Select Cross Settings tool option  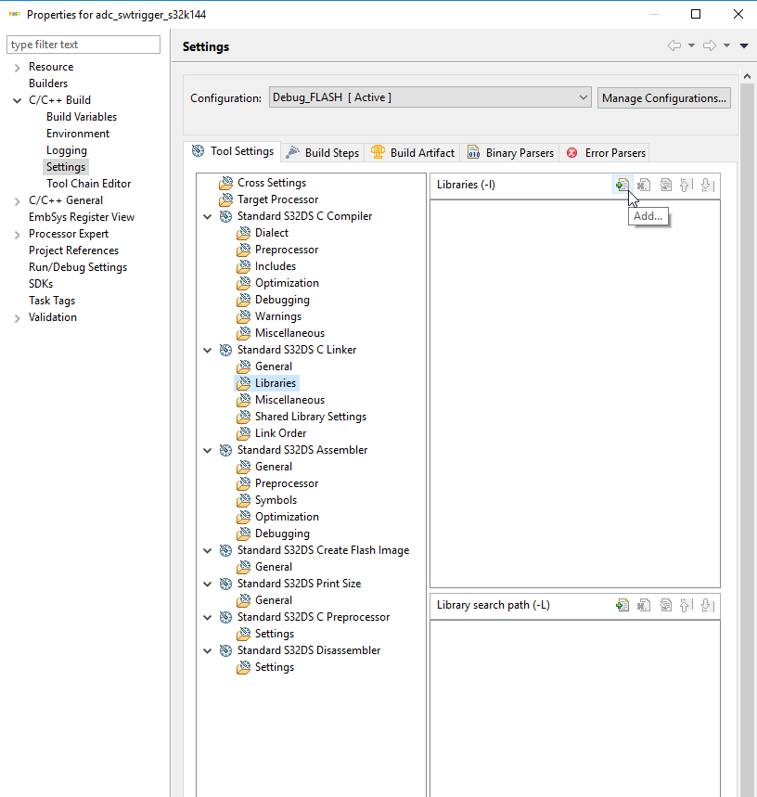coord(272,183)
